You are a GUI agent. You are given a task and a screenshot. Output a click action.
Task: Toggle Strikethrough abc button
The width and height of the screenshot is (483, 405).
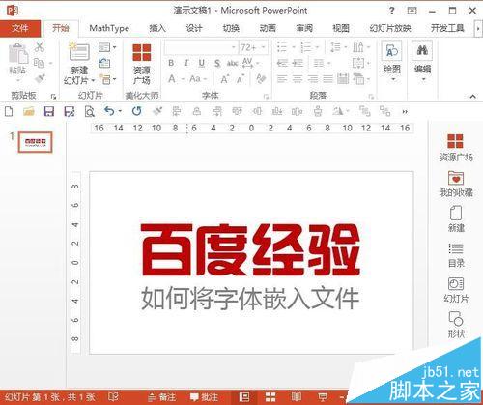pyautogui.click(x=232, y=63)
